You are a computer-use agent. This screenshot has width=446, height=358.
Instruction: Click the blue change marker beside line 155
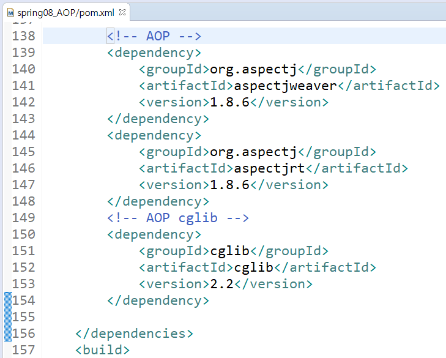click(8, 317)
